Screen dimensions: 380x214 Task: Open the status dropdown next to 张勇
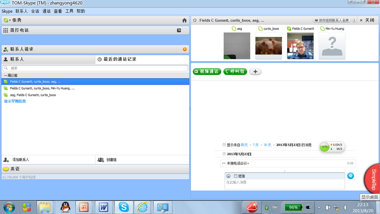point(6,20)
